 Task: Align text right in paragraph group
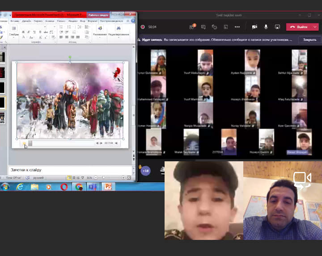tap(72, 37)
